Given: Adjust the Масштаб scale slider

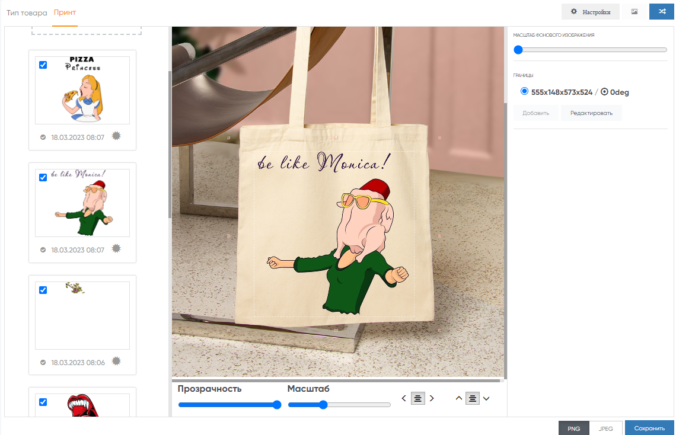Looking at the screenshot, I should click(x=339, y=404).
